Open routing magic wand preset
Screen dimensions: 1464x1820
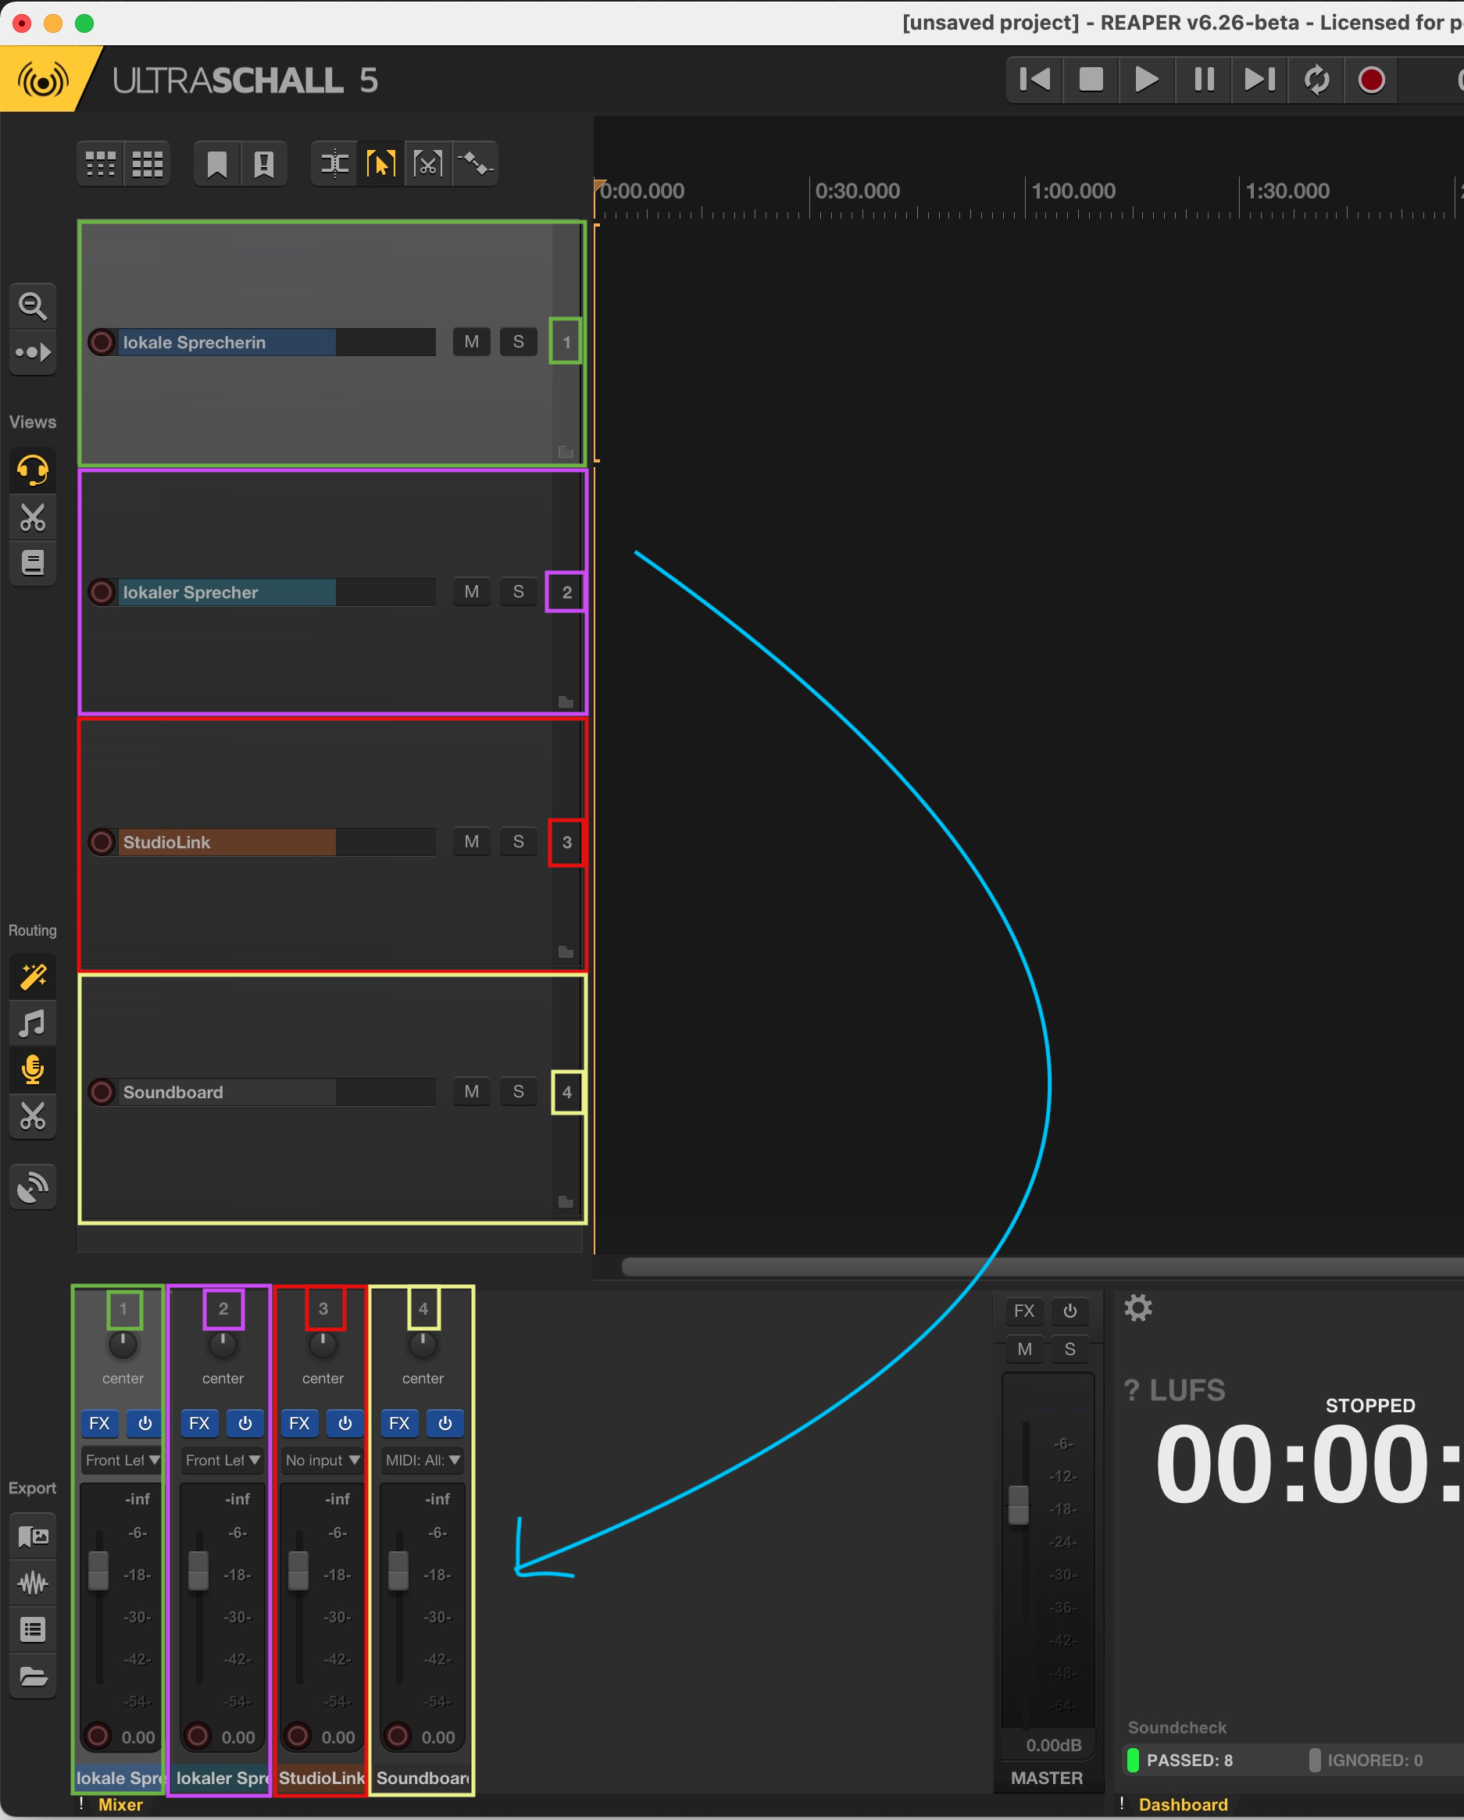33,976
